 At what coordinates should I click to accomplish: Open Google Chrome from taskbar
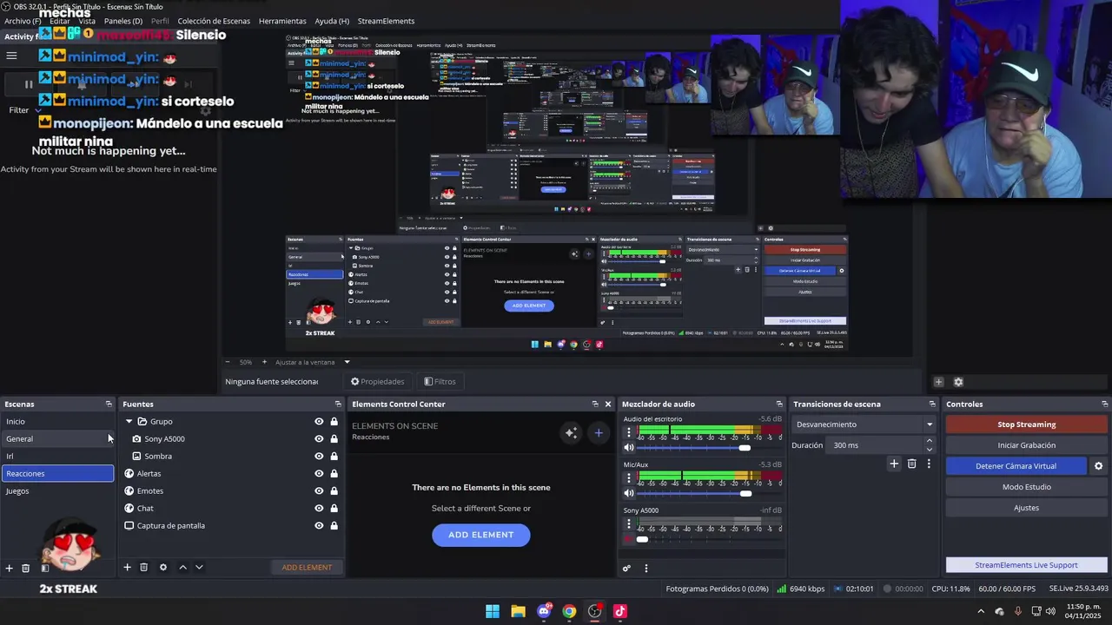point(569,611)
